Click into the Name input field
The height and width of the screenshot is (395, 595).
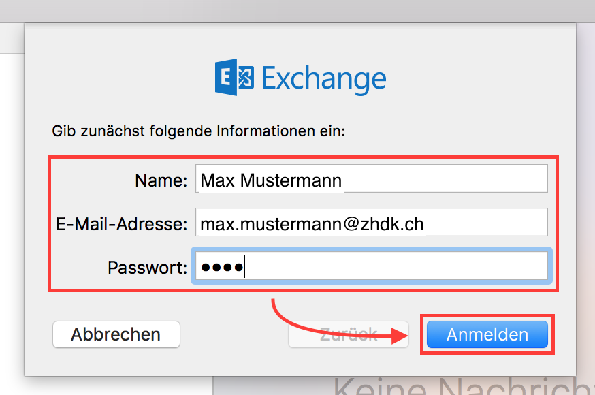click(x=371, y=179)
